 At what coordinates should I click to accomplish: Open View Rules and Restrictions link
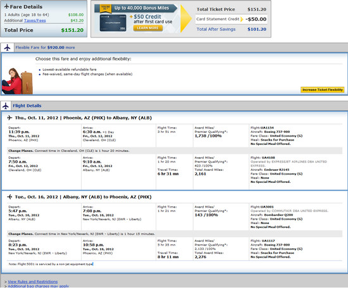pyautogui.click(x=33, y=282)
